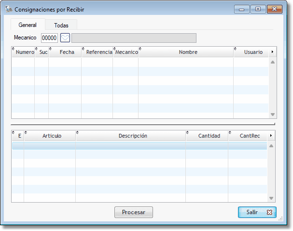Click the Nombre column header
The width and height of the screenshot is (293, 231).
coord(188,52)
